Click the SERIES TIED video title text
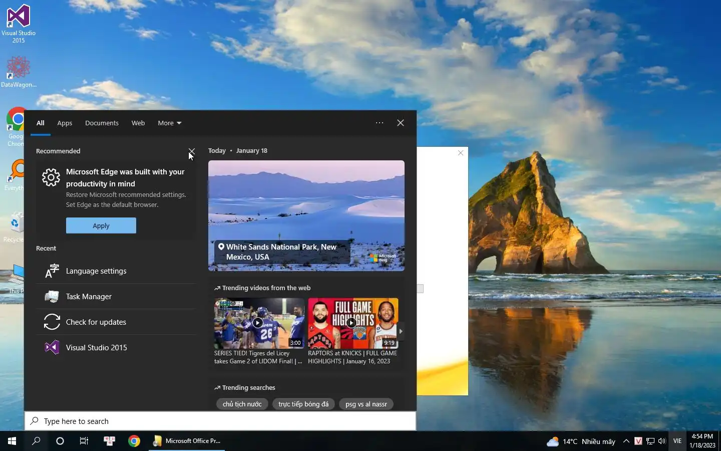721x451 pixels. pos(258,357)
